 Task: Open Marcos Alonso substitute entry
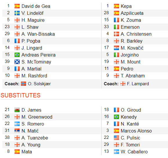[136, 131]
